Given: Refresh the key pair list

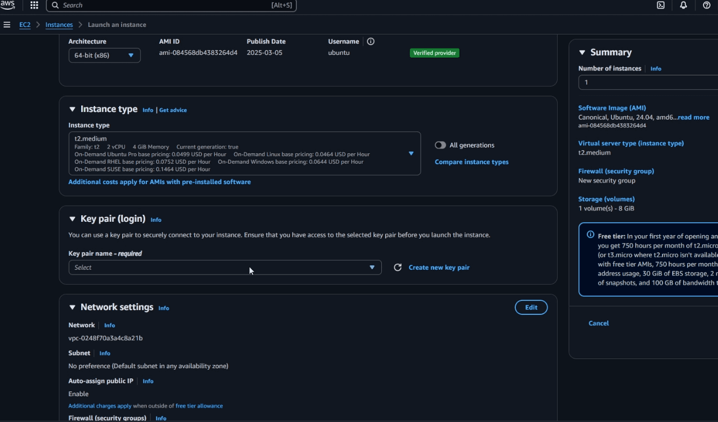Looking at the screenshot, I should click(397, 268).
